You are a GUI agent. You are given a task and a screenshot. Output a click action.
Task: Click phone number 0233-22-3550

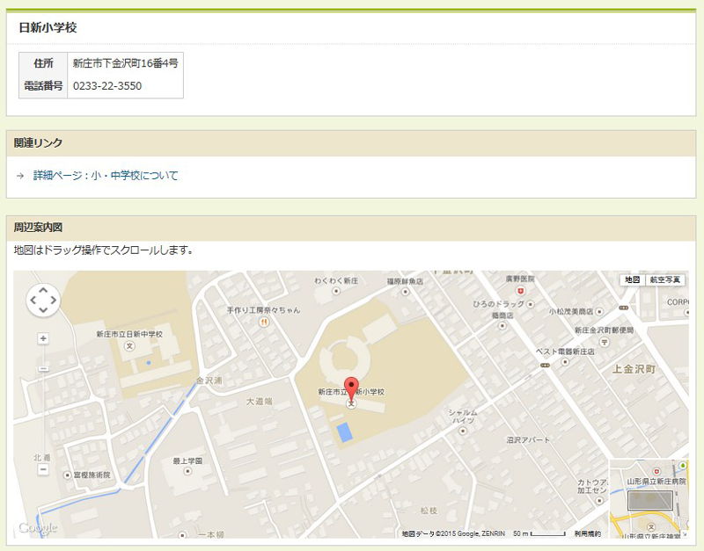click(x=107, y=86)
